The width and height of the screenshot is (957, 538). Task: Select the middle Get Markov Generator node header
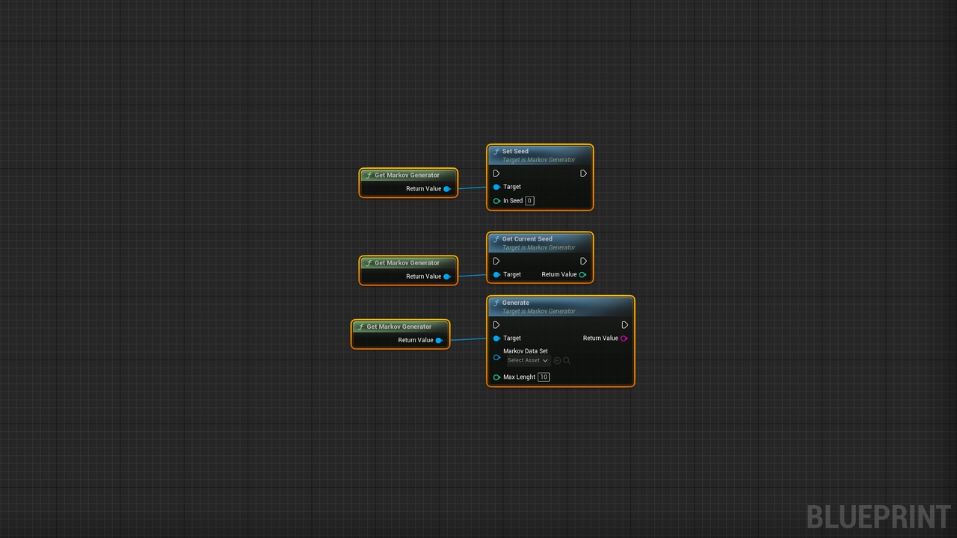point(408,263)
